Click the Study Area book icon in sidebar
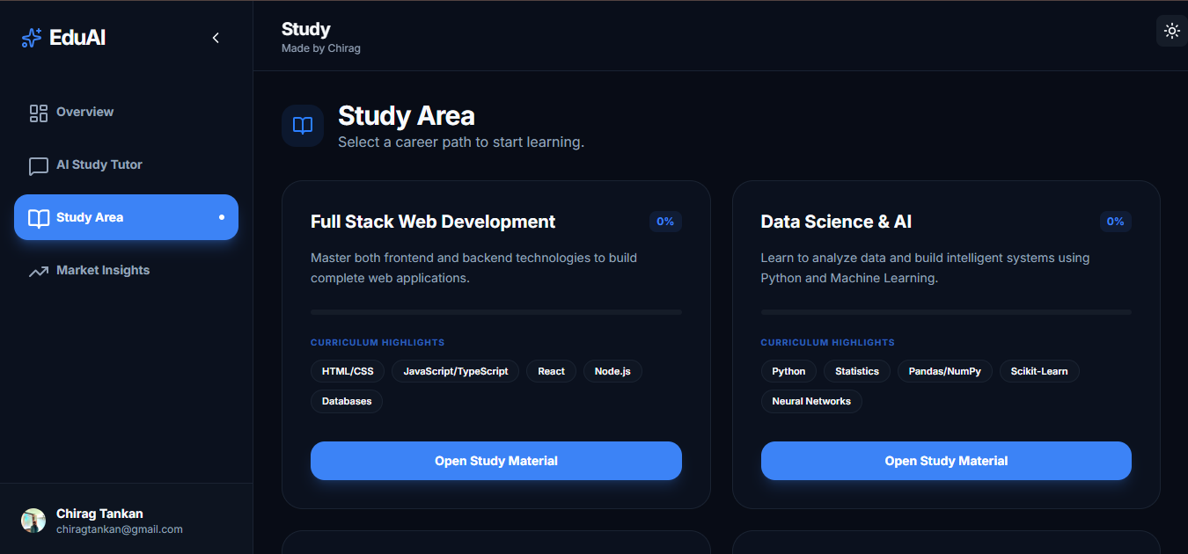The height and width of the screenshot is (554, 1188). click(38, 218)
